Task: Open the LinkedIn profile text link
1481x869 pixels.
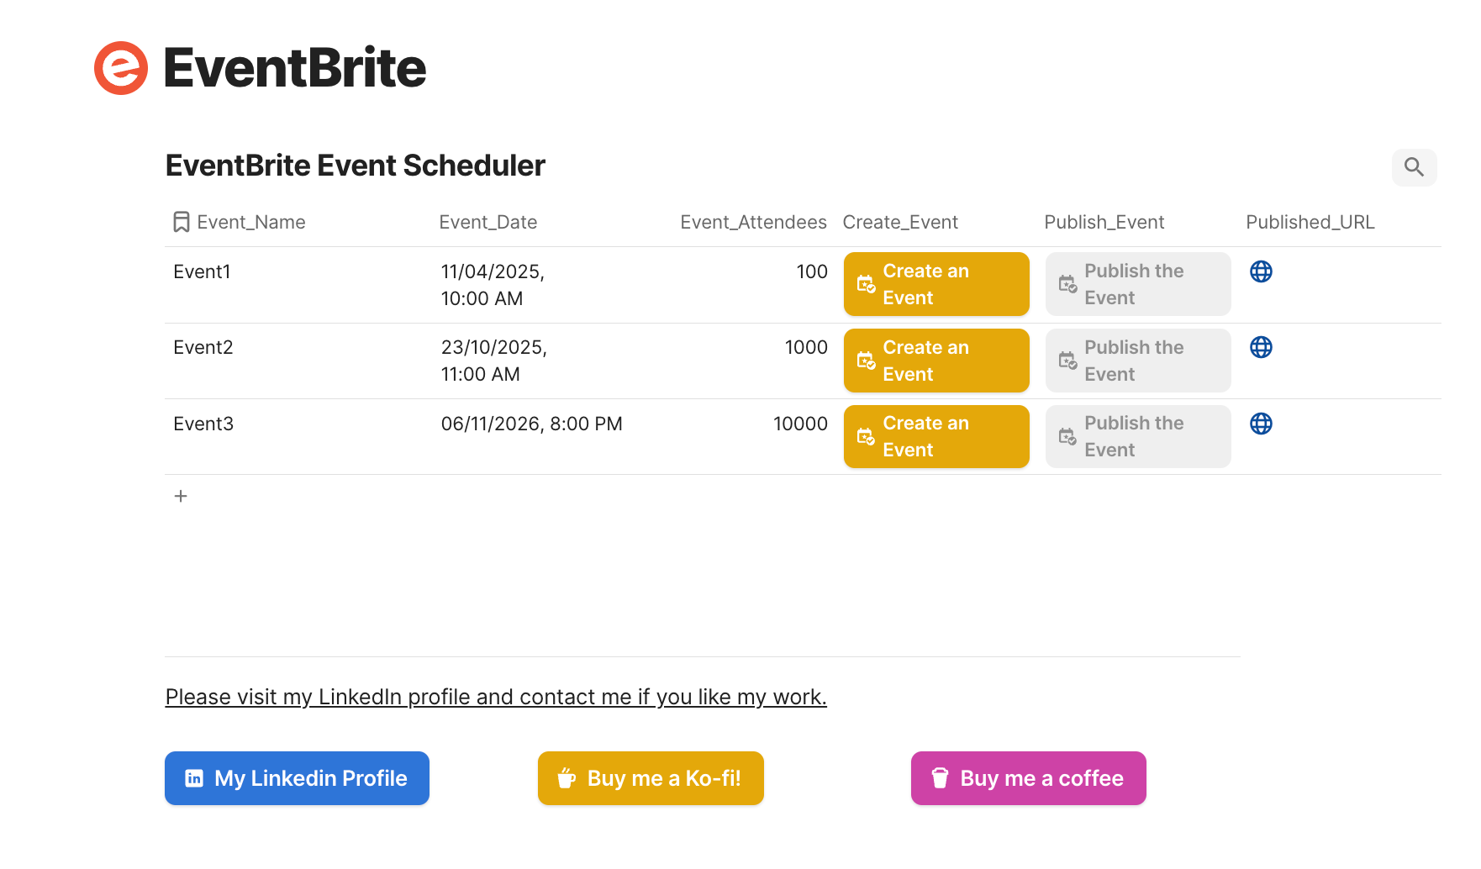Action: pos(496,696)
